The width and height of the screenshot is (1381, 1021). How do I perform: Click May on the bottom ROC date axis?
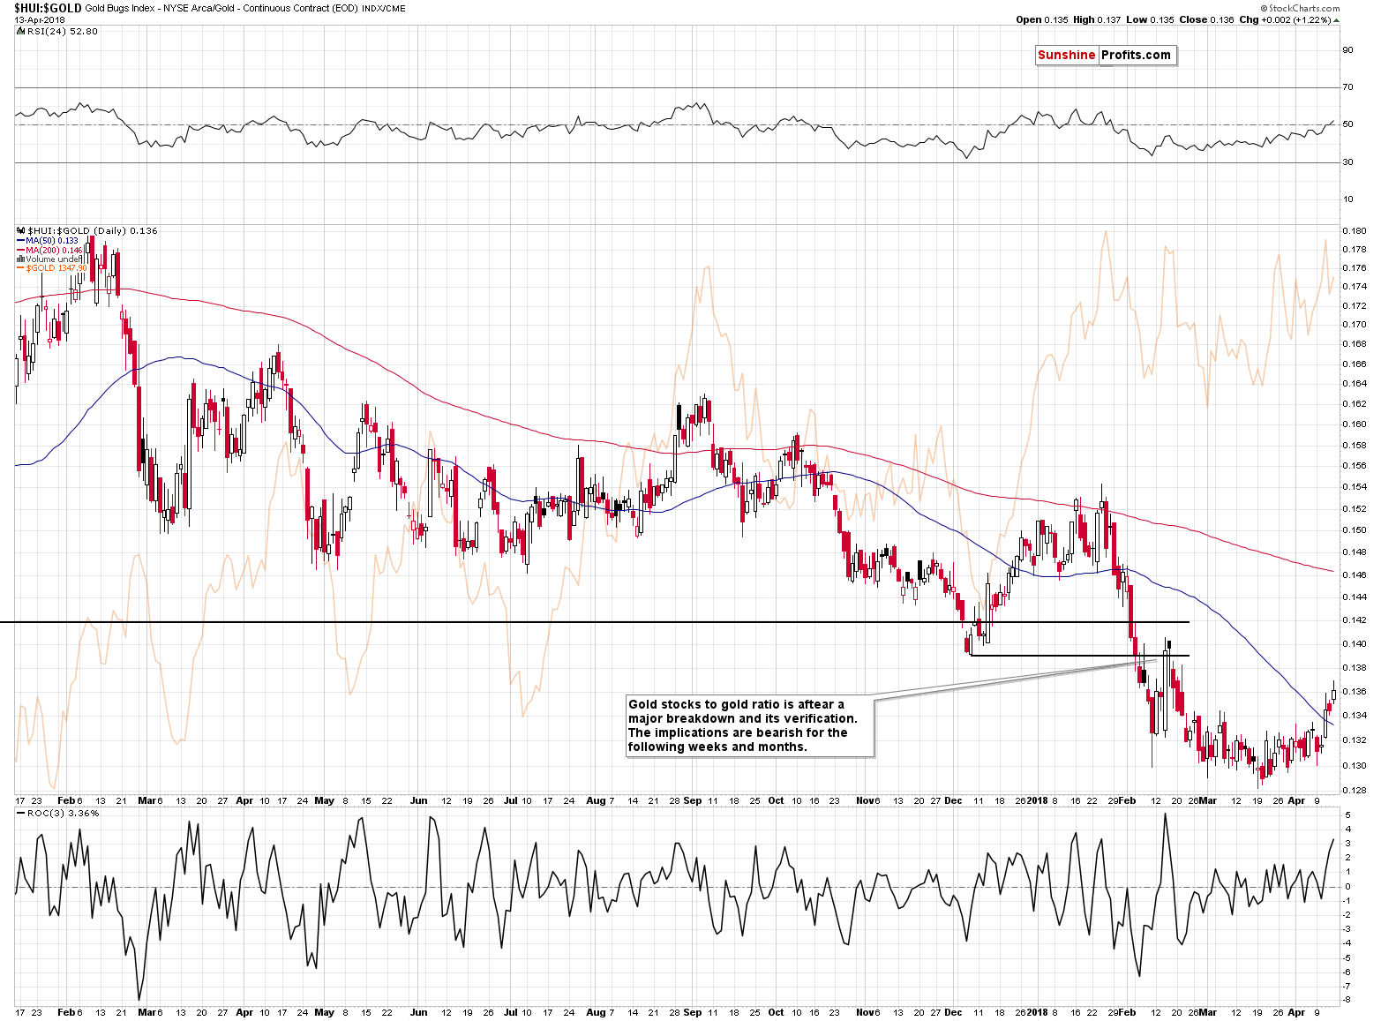pos(324,1012)
